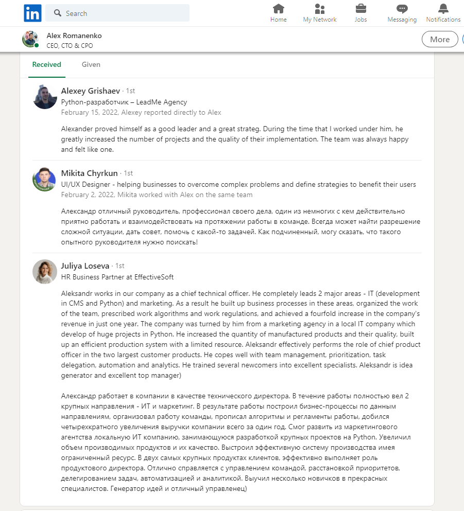
Task: Open the Home navigation icon
Action: coord(279,9)
